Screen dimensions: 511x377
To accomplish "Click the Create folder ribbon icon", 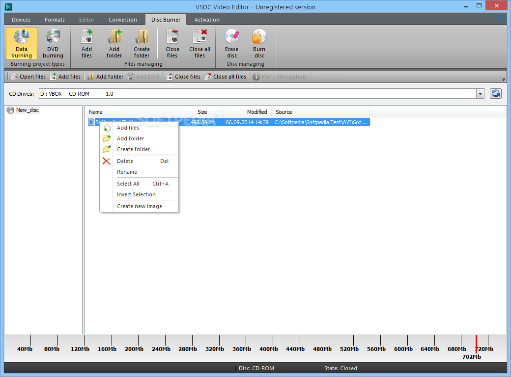I will pos(142,43).
